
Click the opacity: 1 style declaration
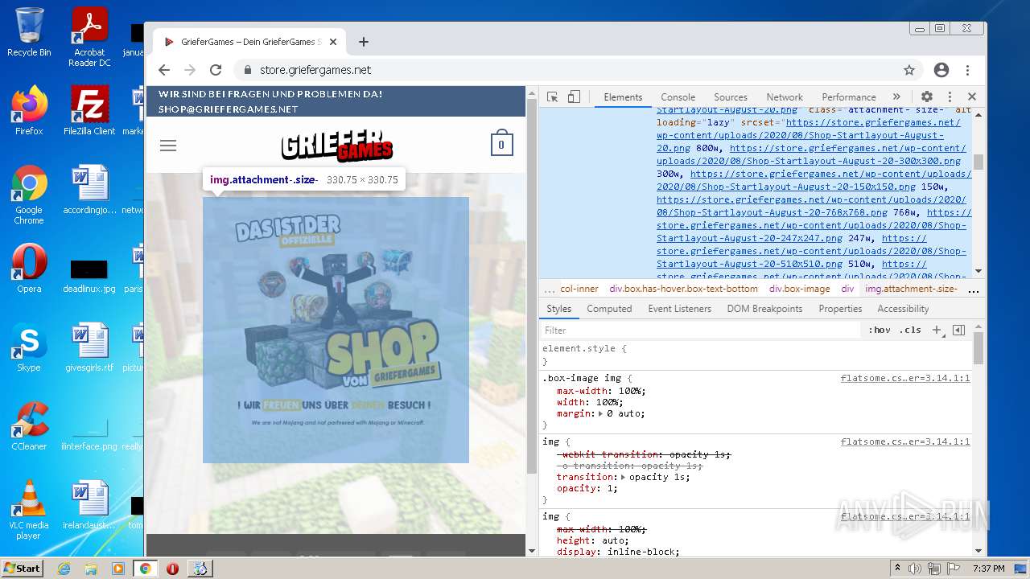pyautogui.click(x=587, y=488)
